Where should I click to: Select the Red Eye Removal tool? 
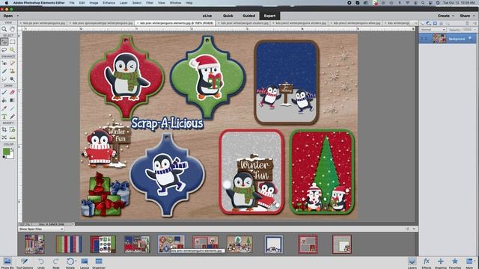click(4, 63)
